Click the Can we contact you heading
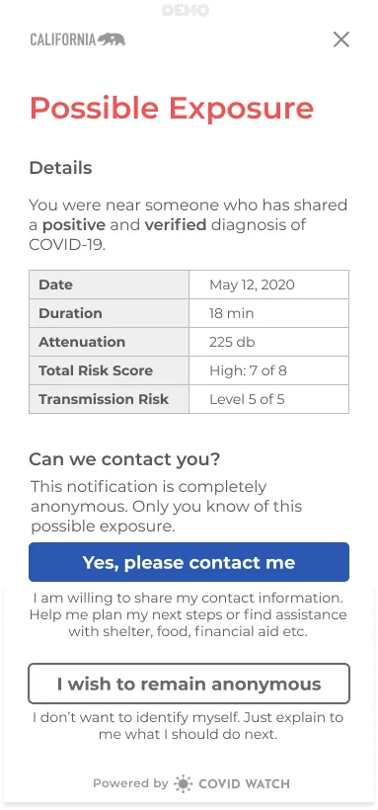 [124, 459]
